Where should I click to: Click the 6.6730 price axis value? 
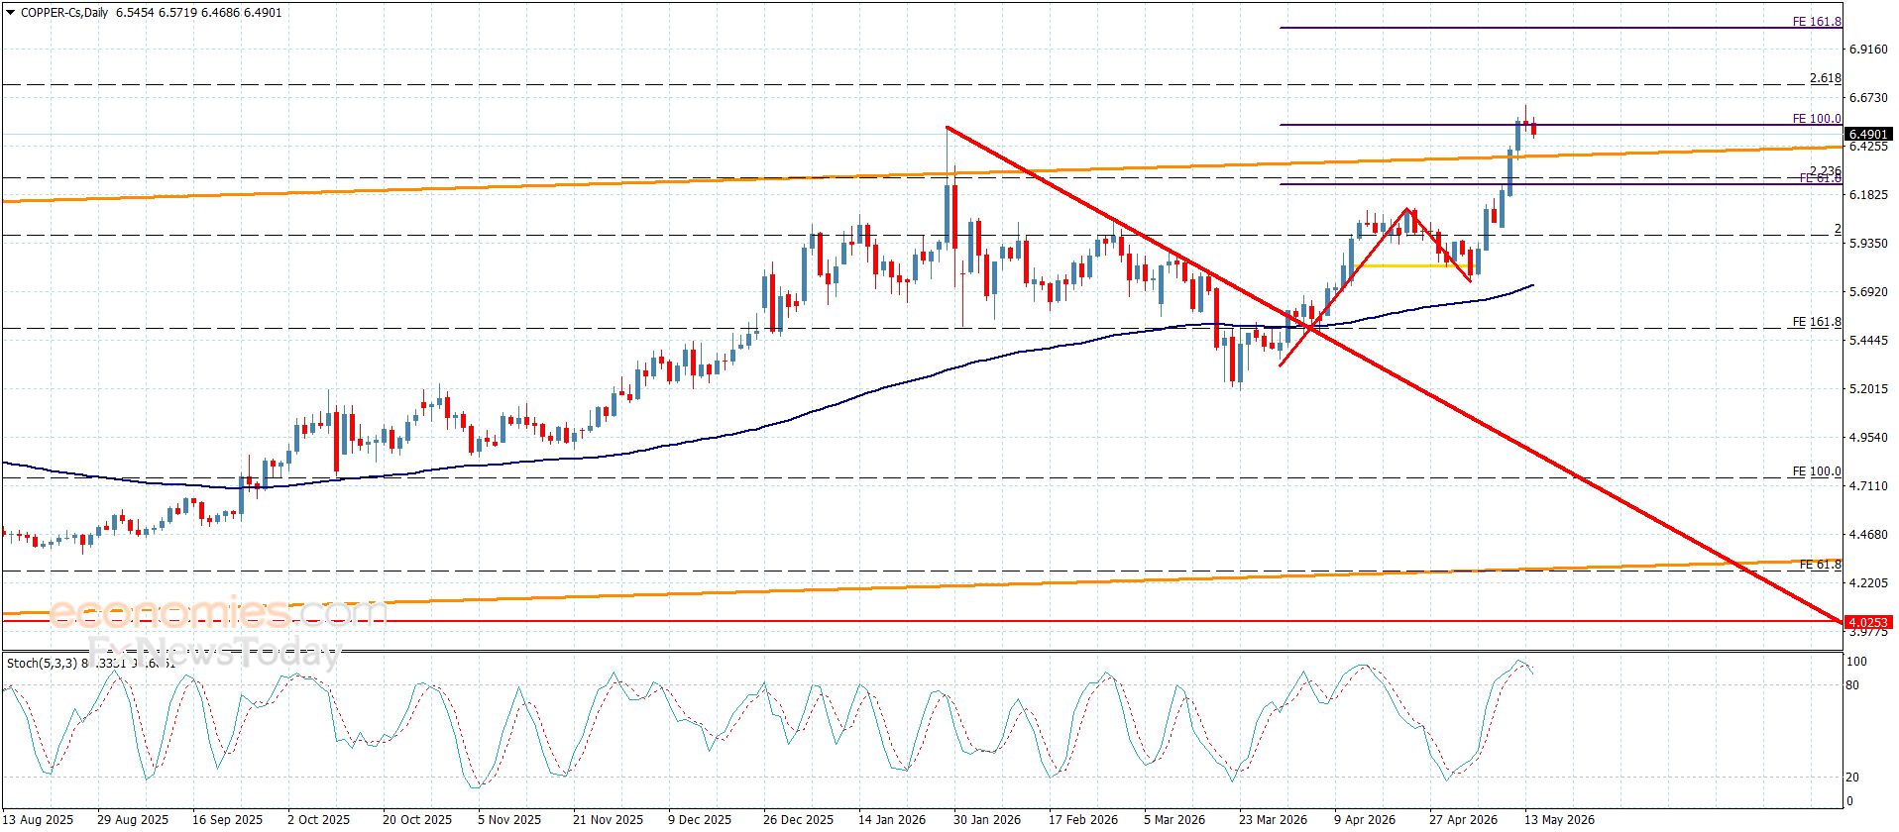pos(1868,98)
